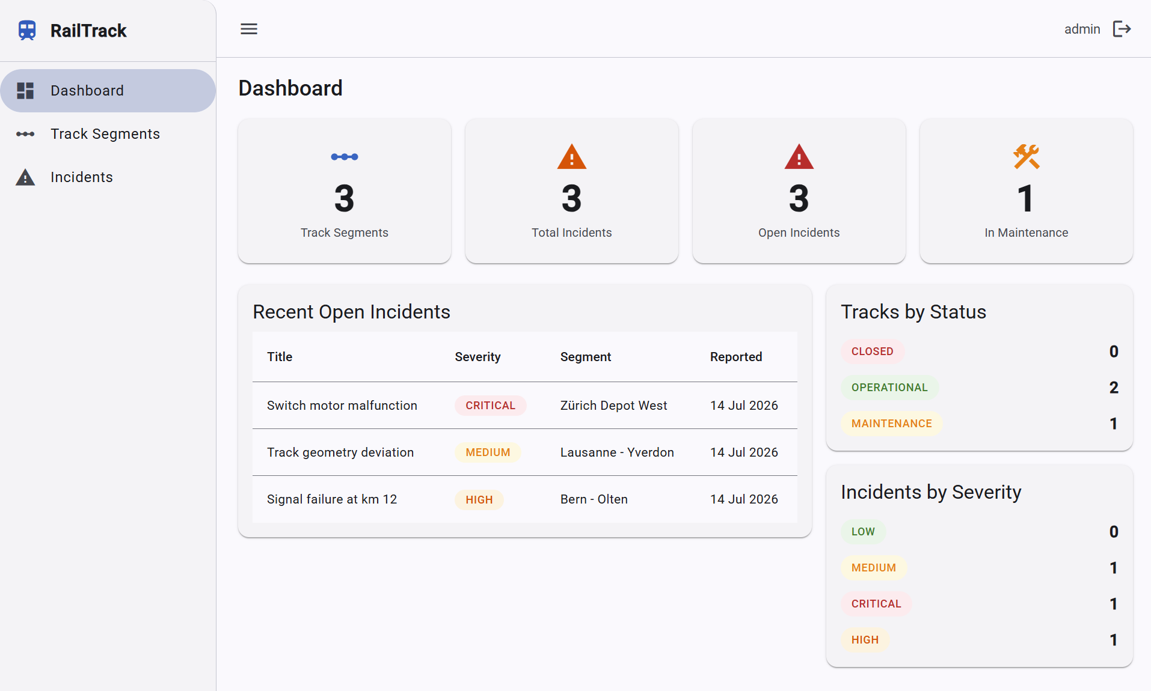
Task: Select 'Switch motor malfunction' incident row
Action: pos(525,406)
